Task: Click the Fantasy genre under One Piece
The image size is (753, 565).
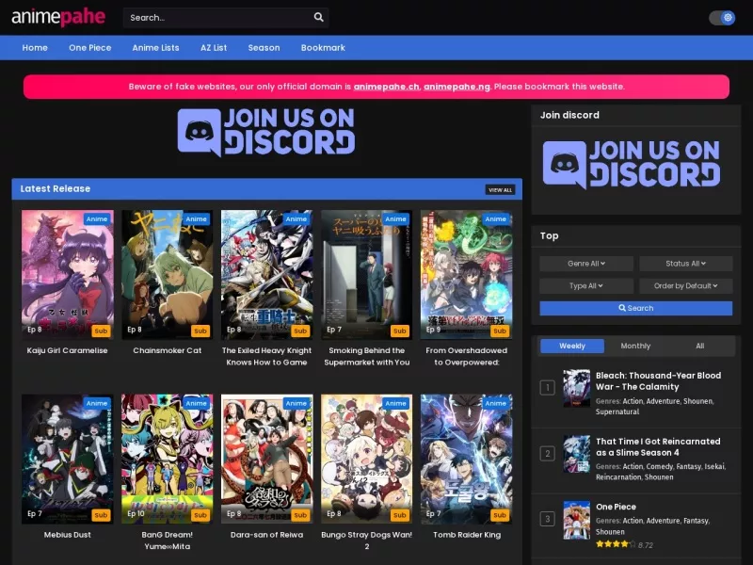Action: (696, 521)
